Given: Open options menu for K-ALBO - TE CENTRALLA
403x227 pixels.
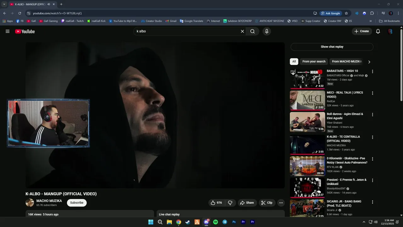Looking at the screenshot, I should (372, 137).
